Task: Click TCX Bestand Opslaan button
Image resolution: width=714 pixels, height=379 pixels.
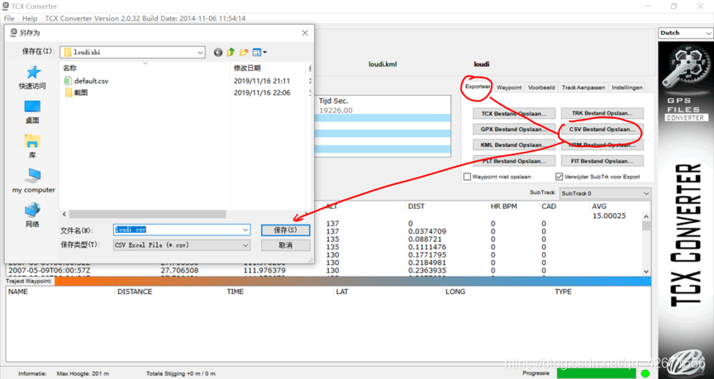Action: pos(515,113)
